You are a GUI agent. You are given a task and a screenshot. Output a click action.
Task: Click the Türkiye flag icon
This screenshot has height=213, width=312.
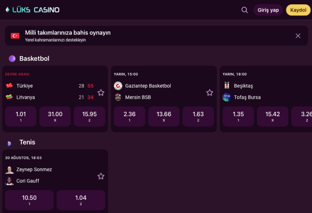pos(9,86)
